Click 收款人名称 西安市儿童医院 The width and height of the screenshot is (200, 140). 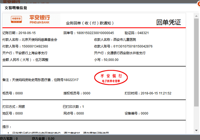coord(115,40)
